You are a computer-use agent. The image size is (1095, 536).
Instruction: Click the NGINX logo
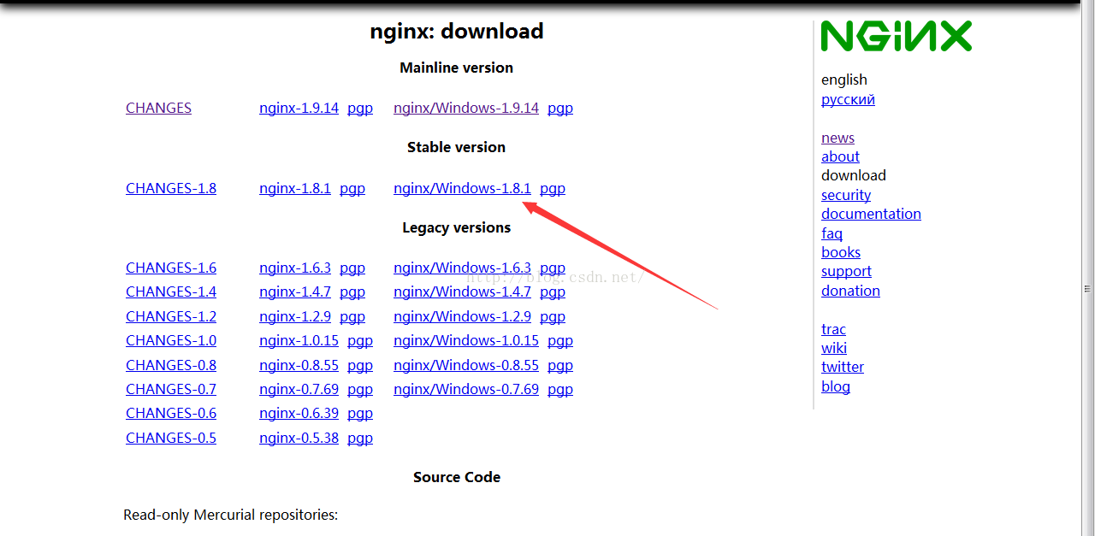tap(896, 36)
